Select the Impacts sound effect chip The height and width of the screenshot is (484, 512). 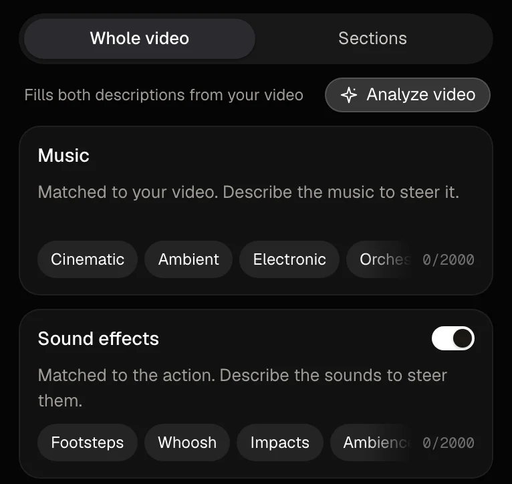click(280, 443)
